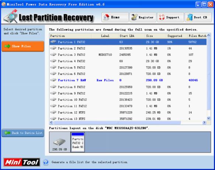The width and height of the screenshot is (215, 170).
Task: Click the Home toolbar button
Action: pyautogui.click(x=115, y=17)
